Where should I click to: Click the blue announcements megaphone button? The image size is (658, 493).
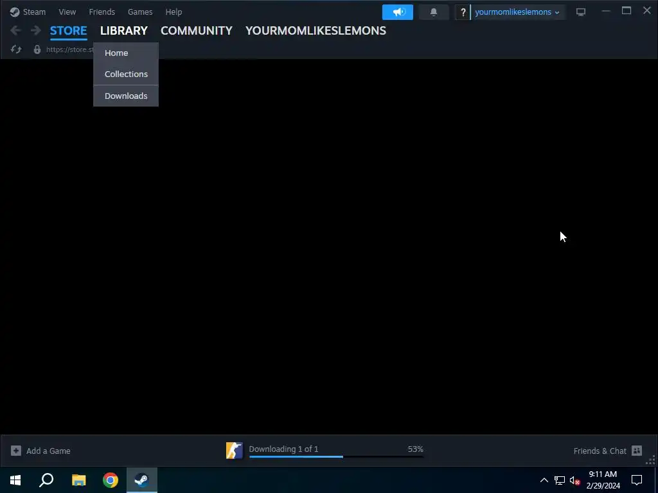click(397, 12)
